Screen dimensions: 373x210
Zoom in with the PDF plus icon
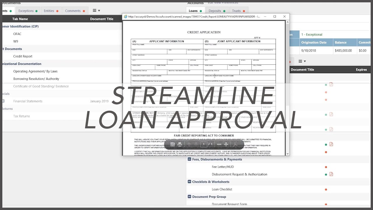[x=226, y=144]
